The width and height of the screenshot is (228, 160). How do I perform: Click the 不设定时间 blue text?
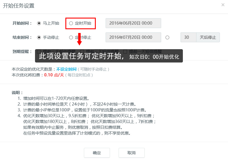point(66,69)
